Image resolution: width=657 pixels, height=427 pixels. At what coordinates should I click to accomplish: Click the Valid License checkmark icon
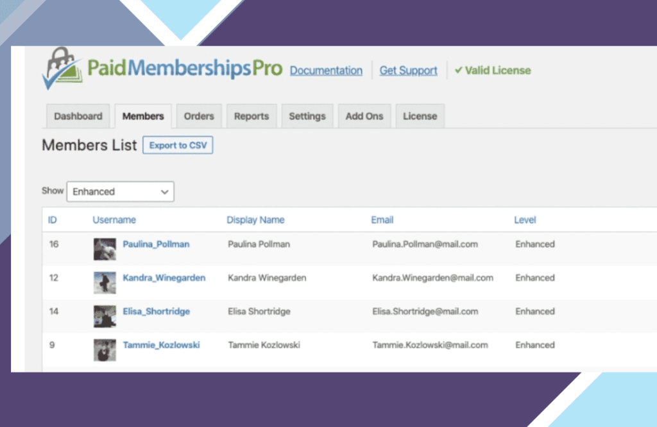pos(458,70)
